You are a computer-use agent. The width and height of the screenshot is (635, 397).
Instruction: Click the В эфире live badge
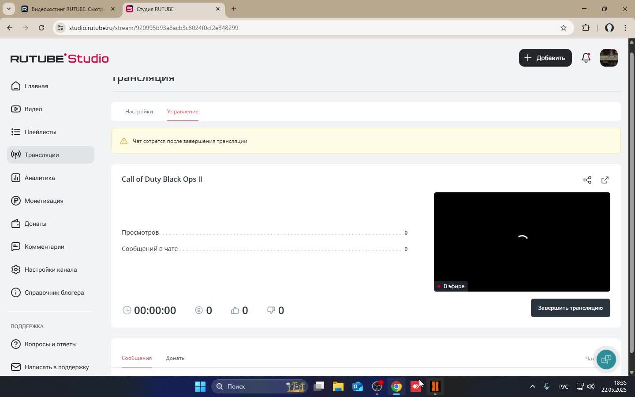[x=451, y=286]
